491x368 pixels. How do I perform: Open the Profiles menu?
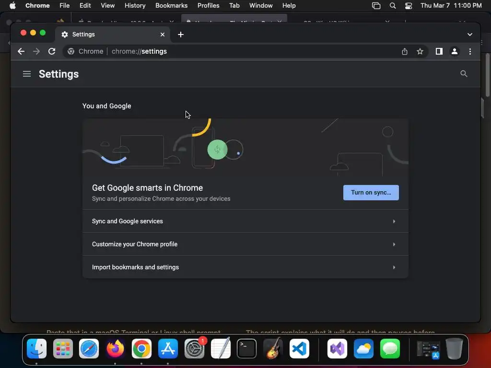pos(208,6)
